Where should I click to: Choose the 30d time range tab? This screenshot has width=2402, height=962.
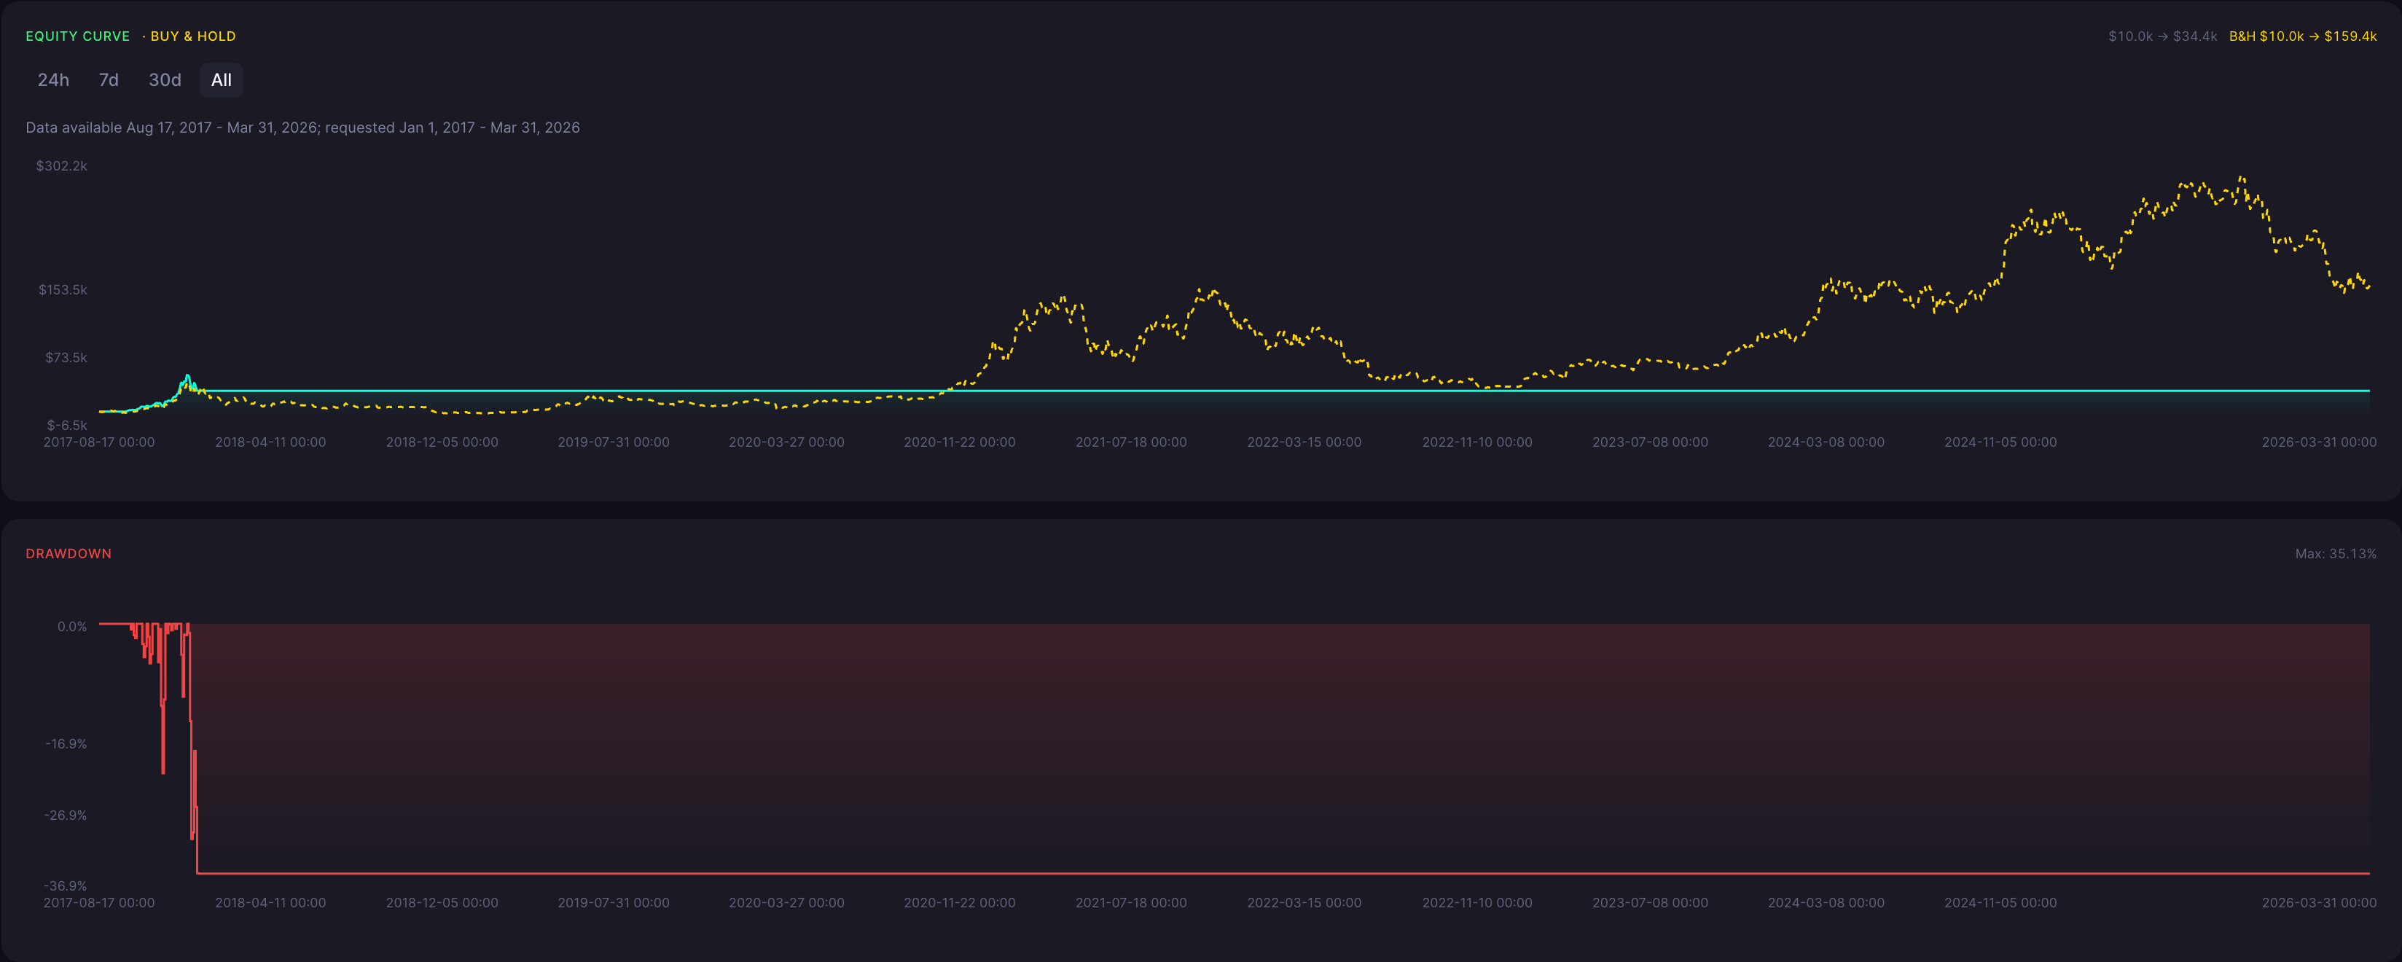(165, 80)
